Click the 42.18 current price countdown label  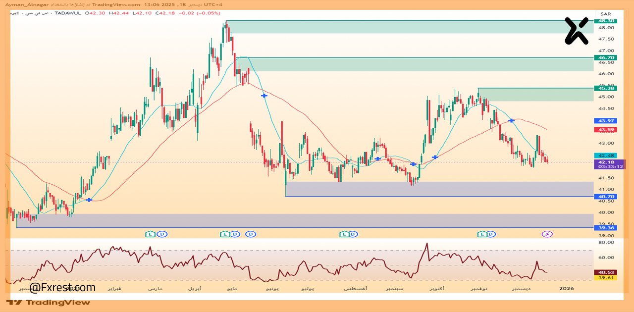coord(609,164)
